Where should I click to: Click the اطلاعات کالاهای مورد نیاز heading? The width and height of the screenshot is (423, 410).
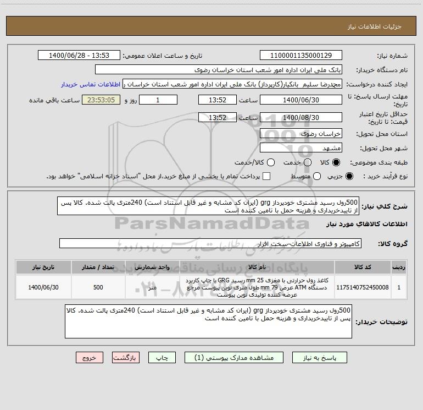(366, 224)
